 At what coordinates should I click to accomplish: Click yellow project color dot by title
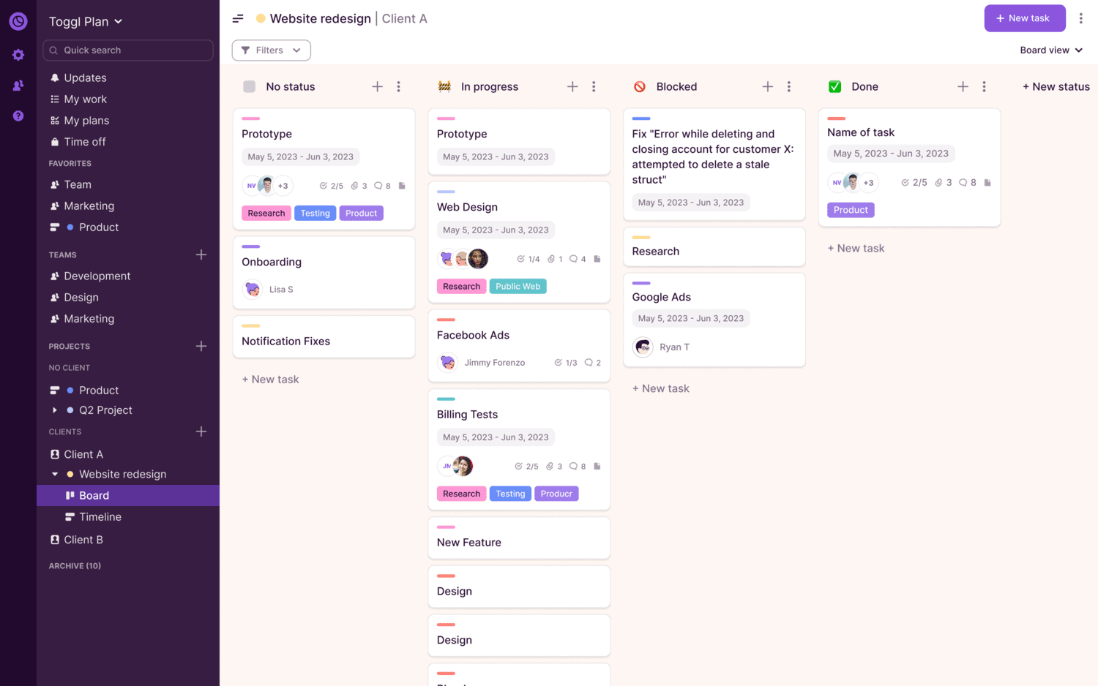(x=261, y=18)
